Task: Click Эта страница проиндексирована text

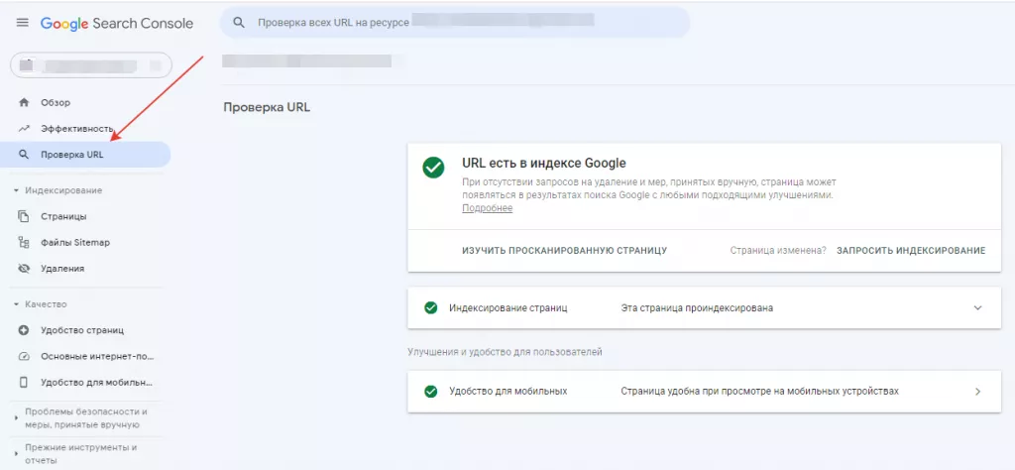Action: [x=697, y=308]
